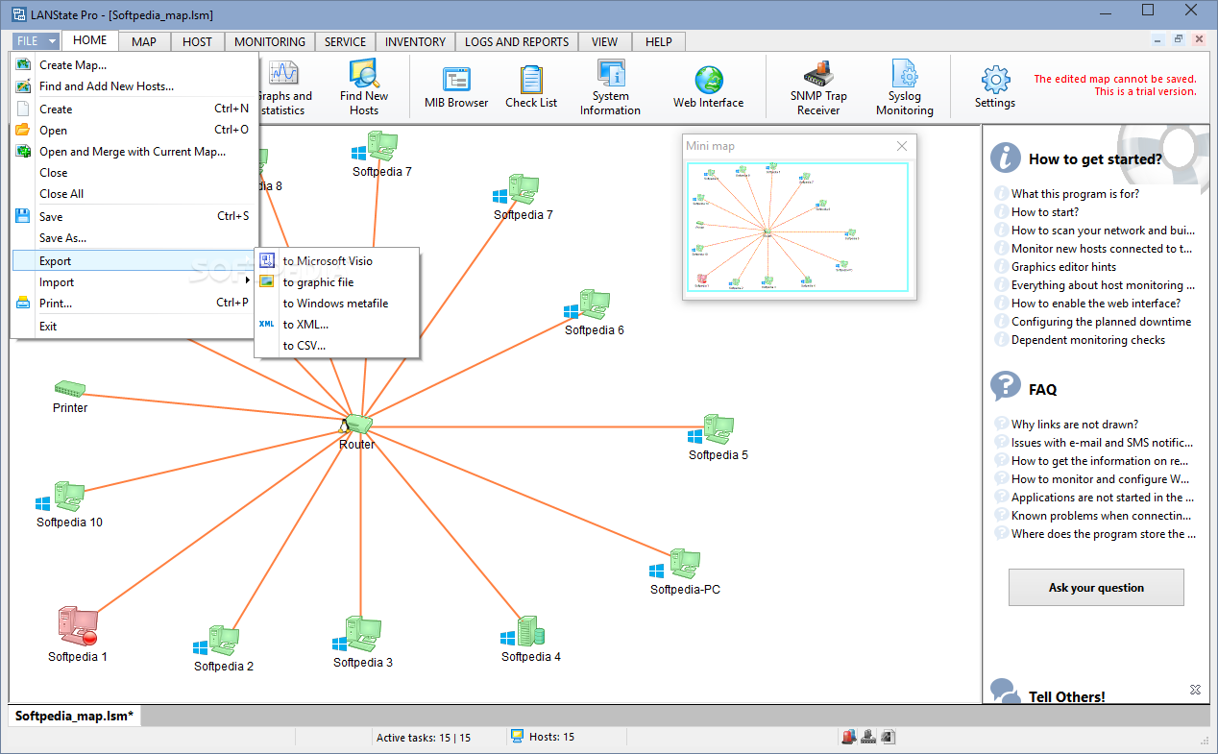Viewport: 1218px width, 754px height.
Task: Open 'Dependent monitoring checks' link
Action: tap(1088, 339)
